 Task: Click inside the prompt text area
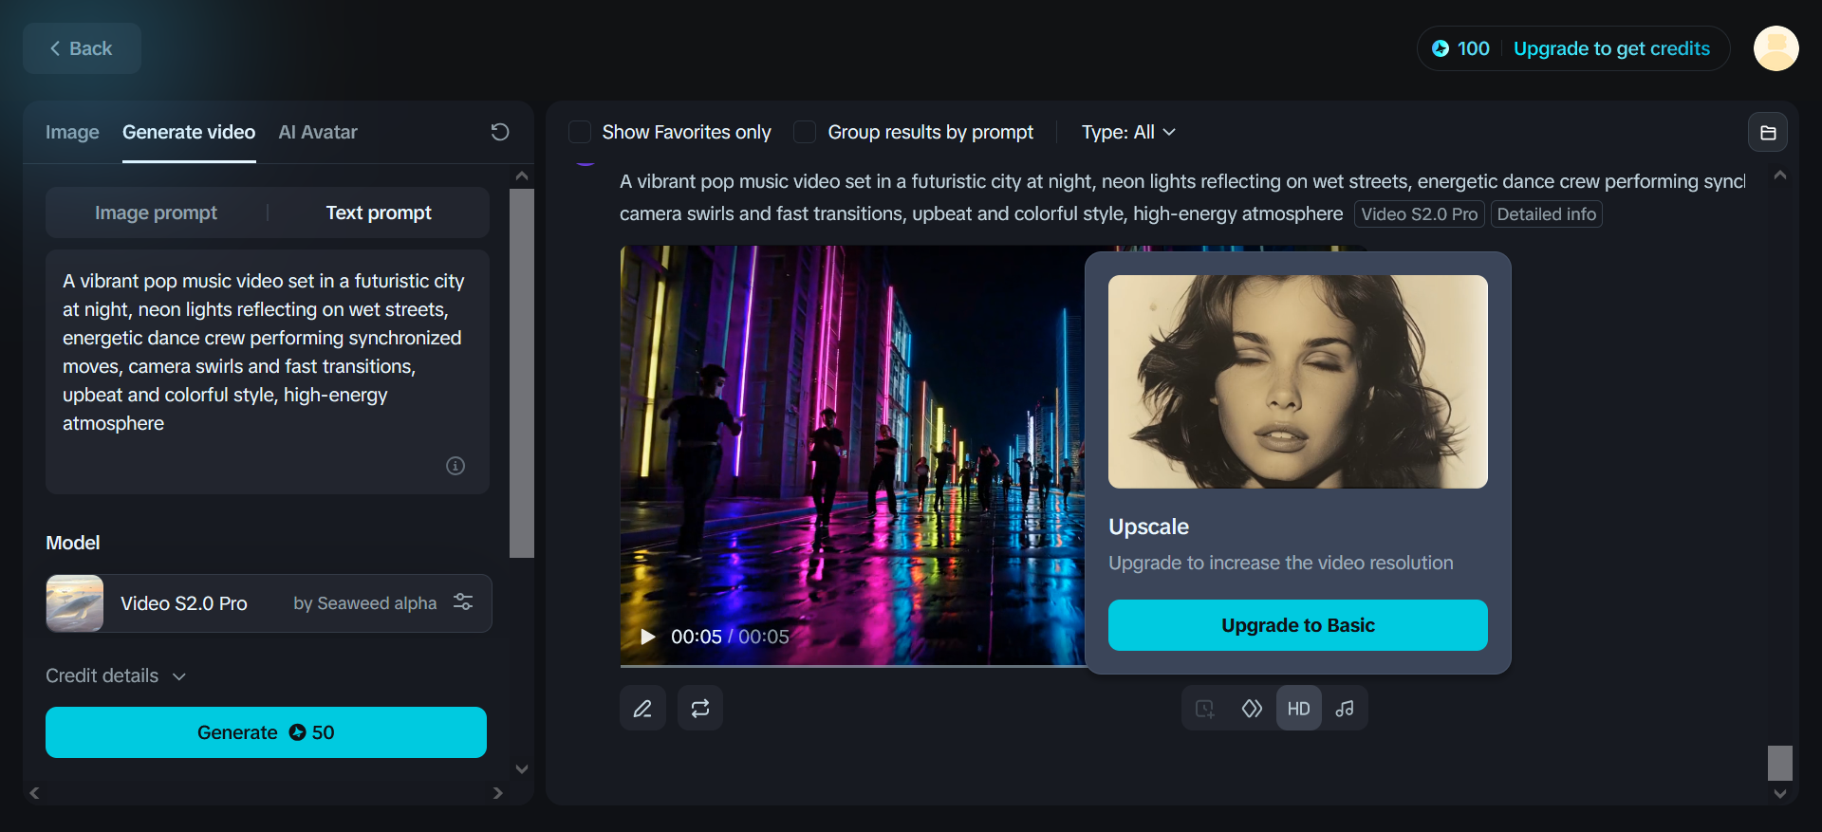pyautogui.click(x=268, y=371)
